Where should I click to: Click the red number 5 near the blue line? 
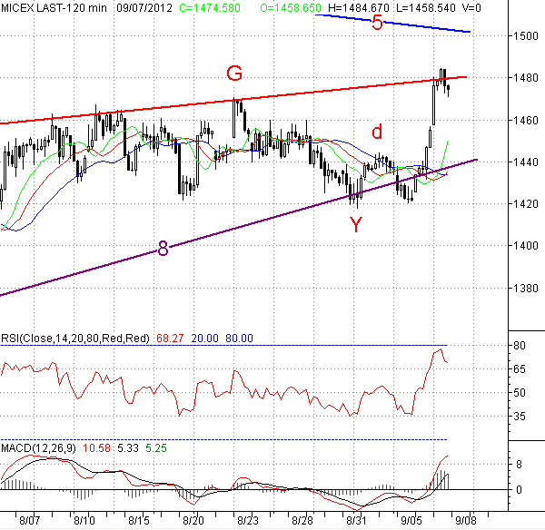[377, 24]
